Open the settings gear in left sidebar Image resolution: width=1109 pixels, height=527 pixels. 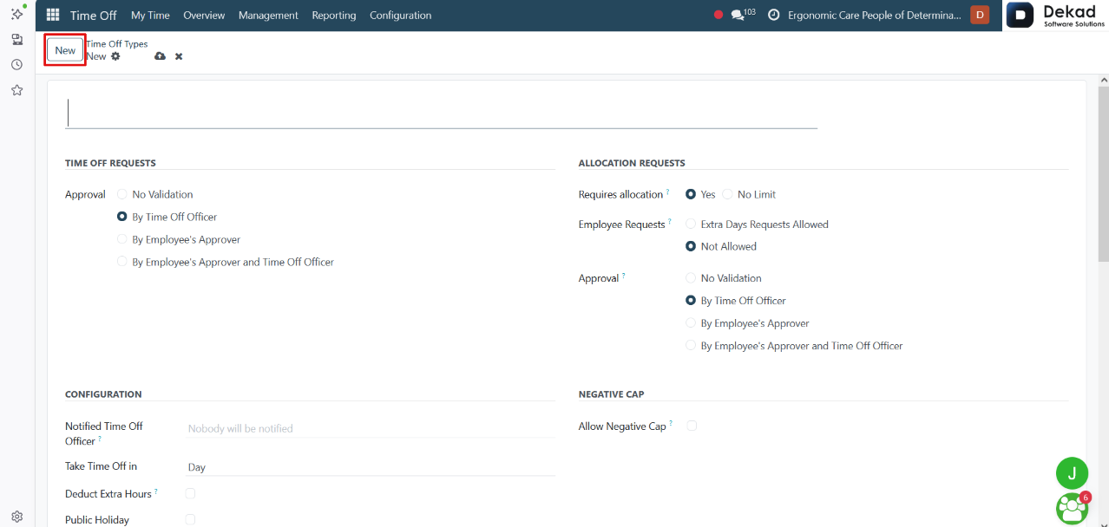pyautogui.click(x=16, y=516)
